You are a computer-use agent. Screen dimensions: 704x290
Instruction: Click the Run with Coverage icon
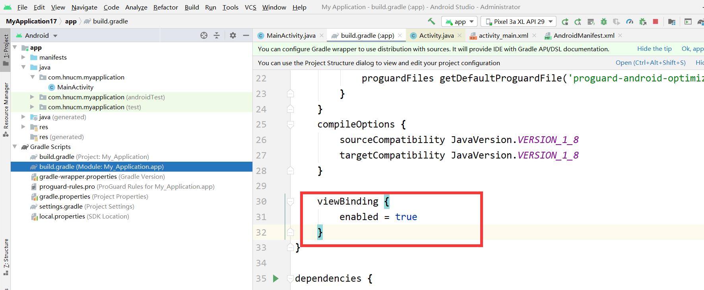click(617, 21)
